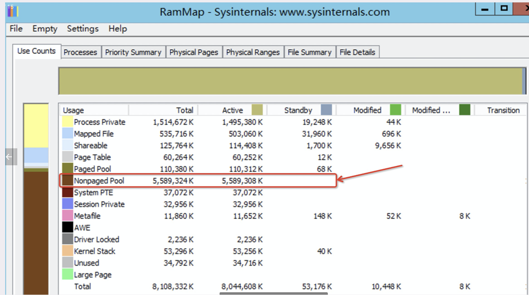This screenshot has width=529, height=295.
Task: Open the Settings menu
Action: pos(83,29)
